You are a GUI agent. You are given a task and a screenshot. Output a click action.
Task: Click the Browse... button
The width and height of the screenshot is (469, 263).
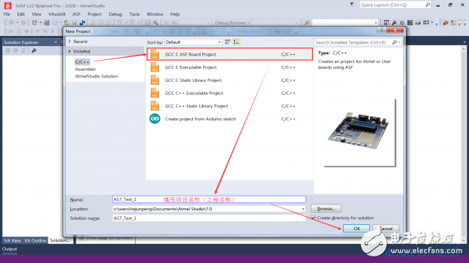[325, 208]
